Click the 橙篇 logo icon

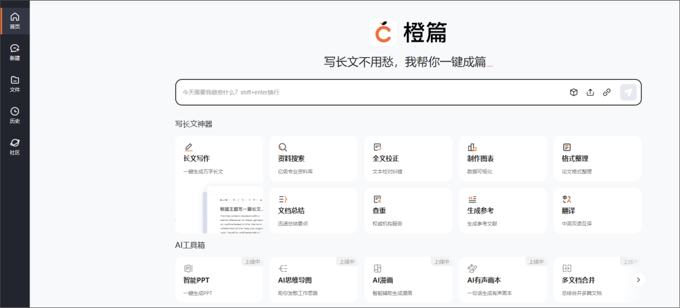[383, 33]
